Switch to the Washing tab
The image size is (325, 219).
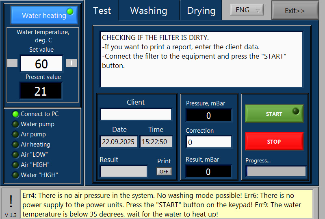click(149, 11)
